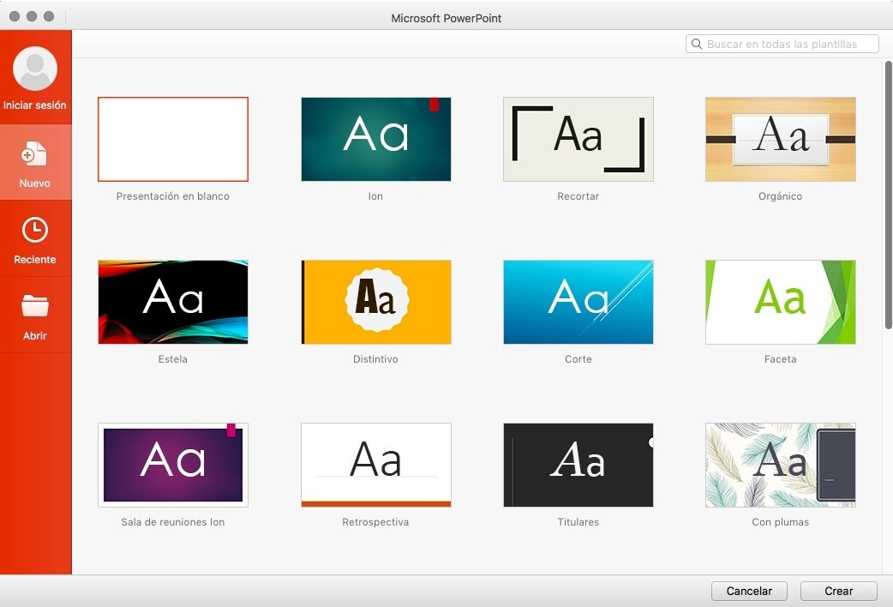Click the Cancelar button
Screen dimensions: 893x607
pyautogui.click(x=750, y=591)
